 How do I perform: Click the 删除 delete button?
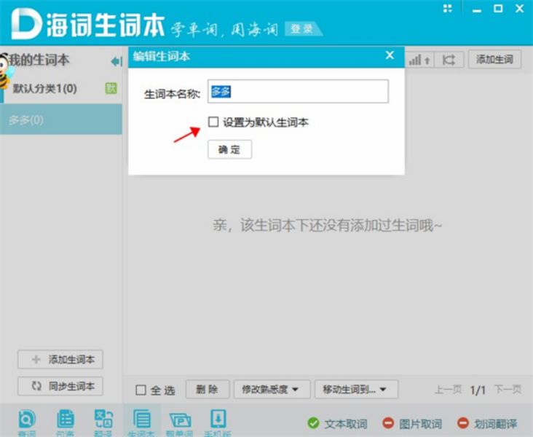pyautogui.click(x=208, y=389)
